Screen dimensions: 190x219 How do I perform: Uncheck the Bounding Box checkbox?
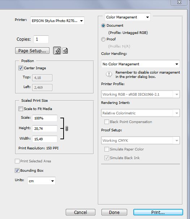(x=17, y=170)
